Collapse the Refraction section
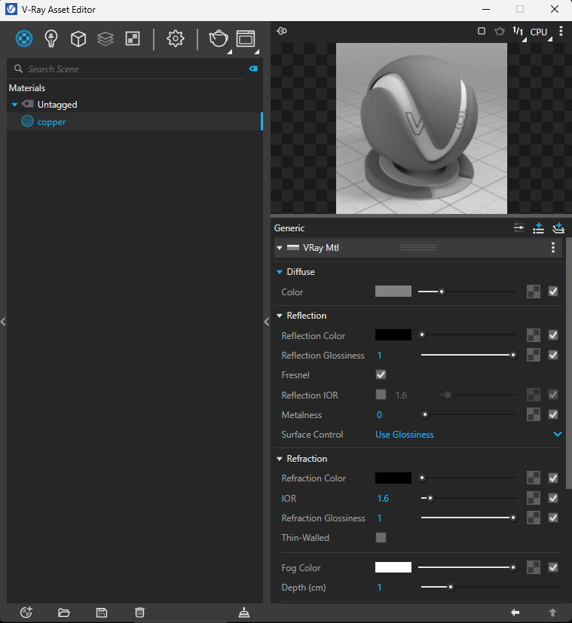 pos(280,459)
